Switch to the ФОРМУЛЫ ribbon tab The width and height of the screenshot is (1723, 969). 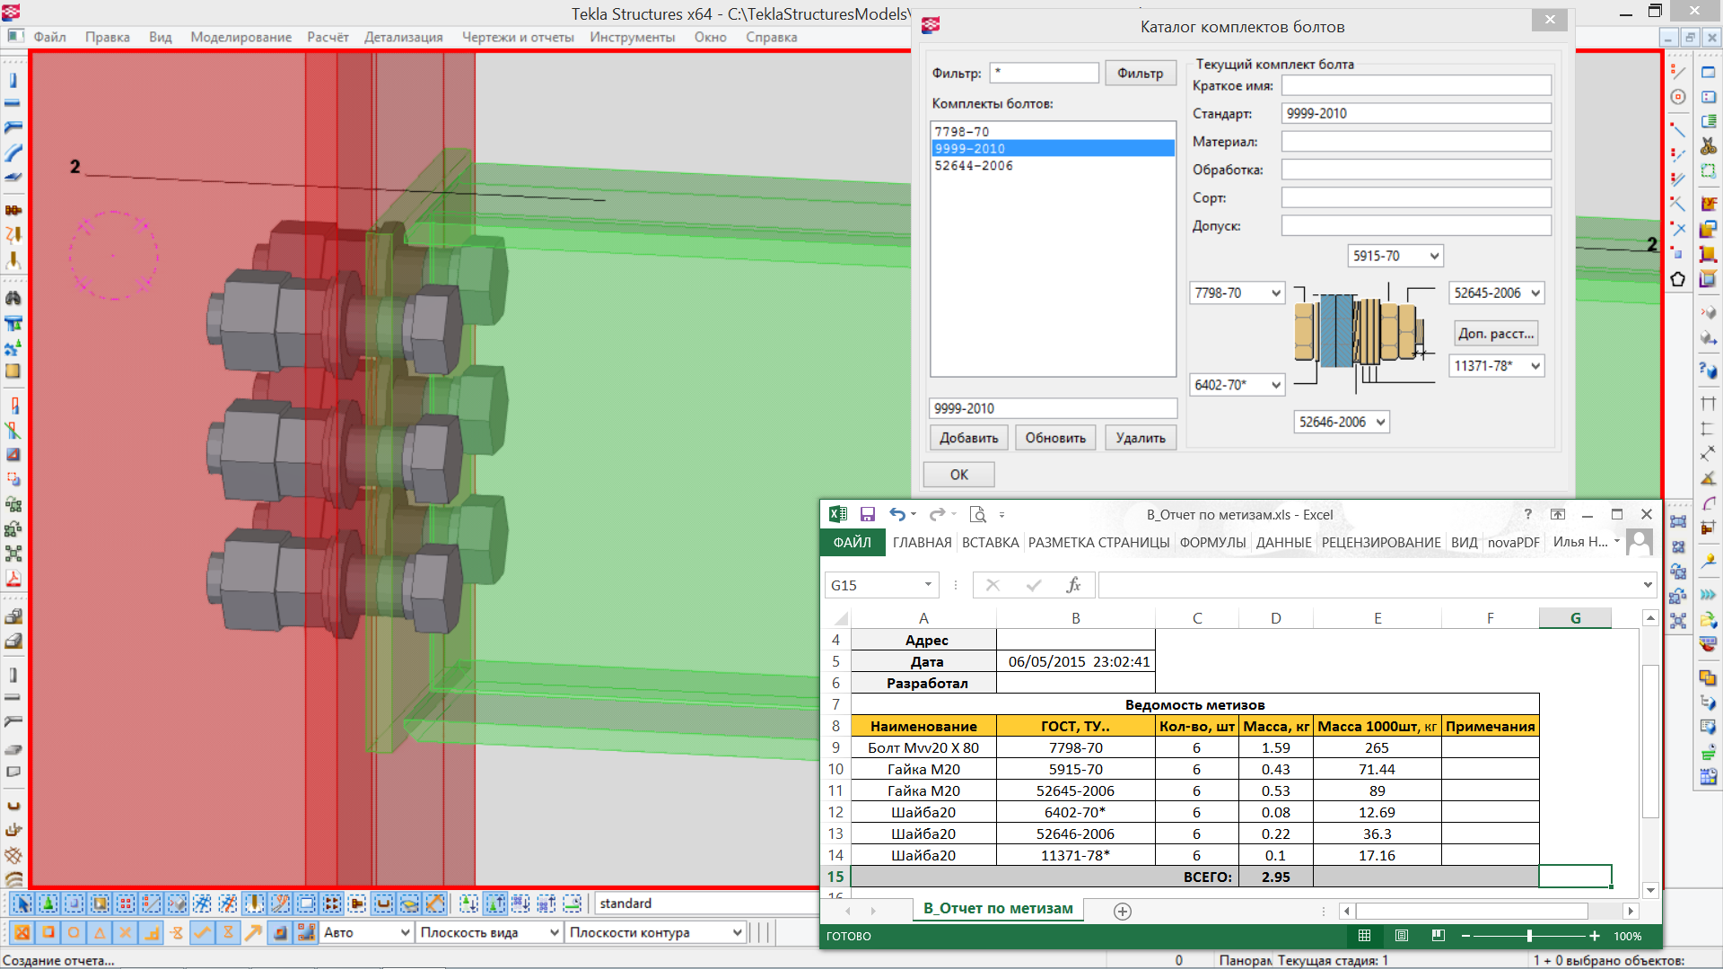[x=1212, y=542]
